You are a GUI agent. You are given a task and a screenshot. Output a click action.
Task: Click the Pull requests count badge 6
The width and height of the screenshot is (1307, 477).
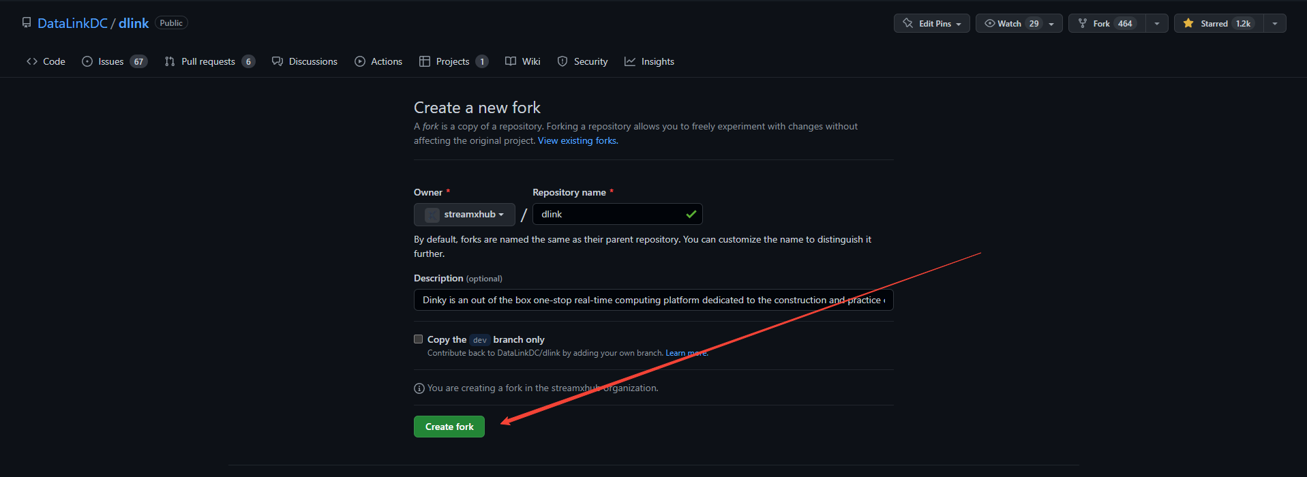(248, 61)
